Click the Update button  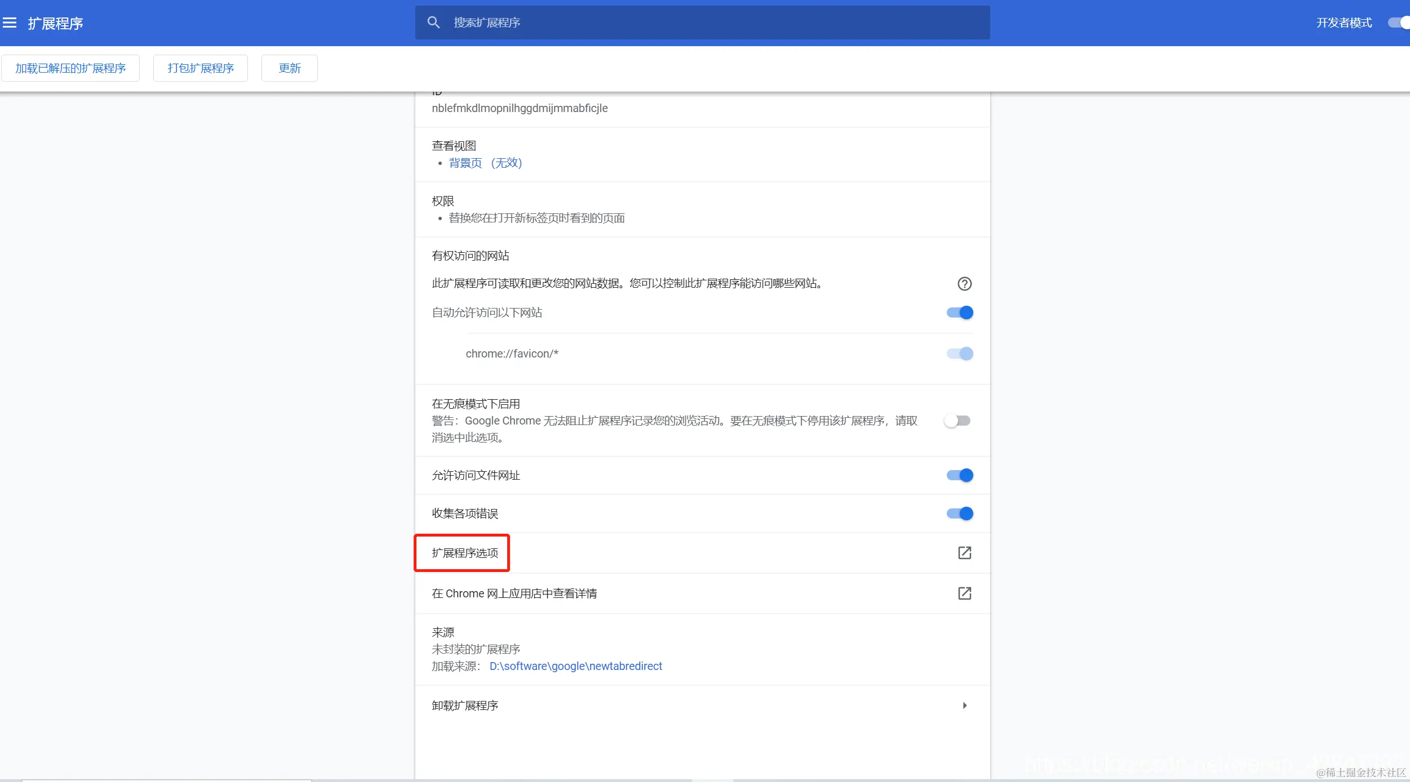pyautogui.click(x=290, y=68)
